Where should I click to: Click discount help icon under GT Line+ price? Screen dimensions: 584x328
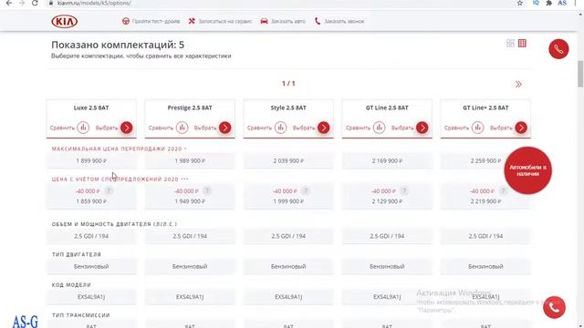point(503,190)
